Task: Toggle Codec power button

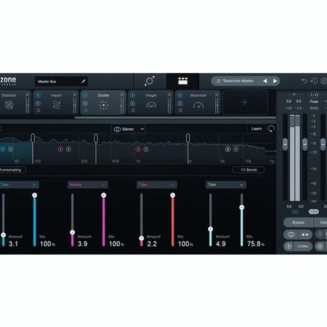Action: tap(289, 246)
